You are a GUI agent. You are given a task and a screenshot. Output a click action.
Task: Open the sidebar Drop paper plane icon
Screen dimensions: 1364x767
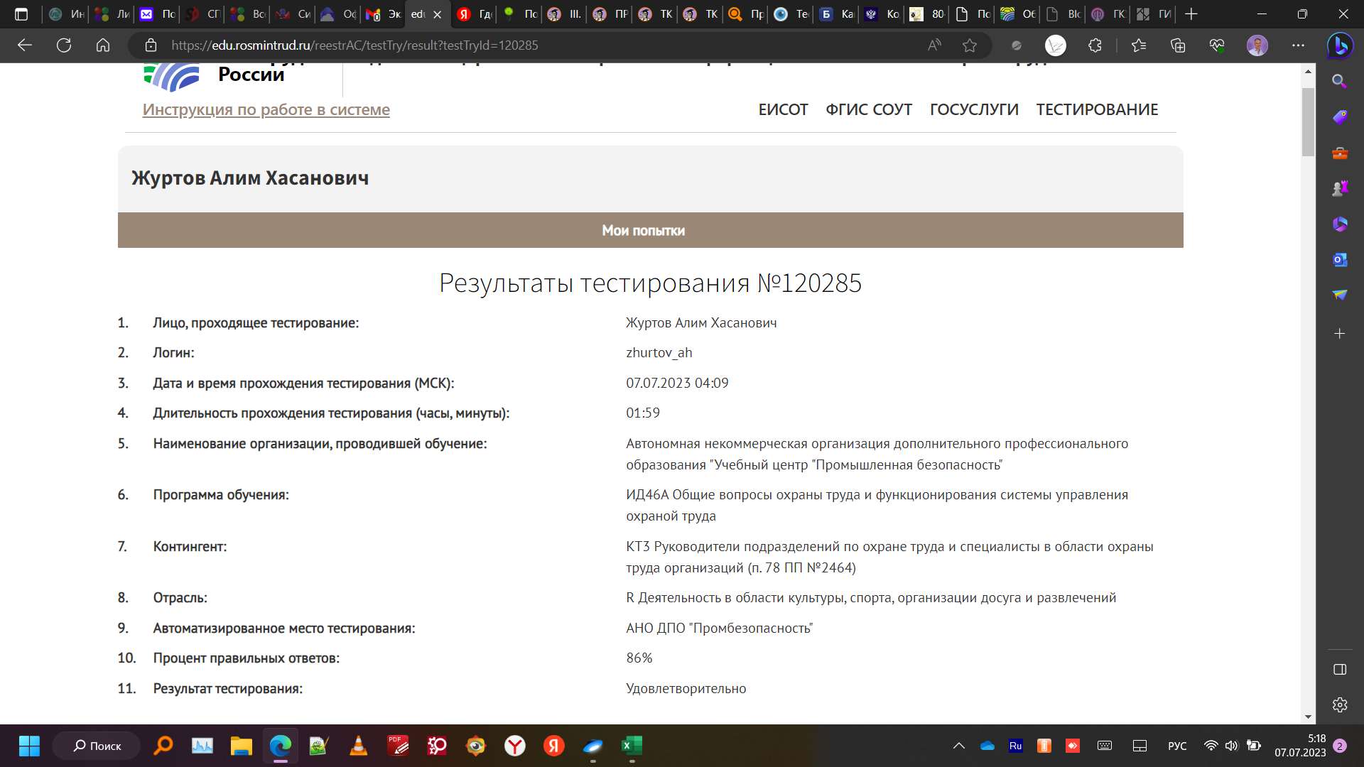[1340, 295]
